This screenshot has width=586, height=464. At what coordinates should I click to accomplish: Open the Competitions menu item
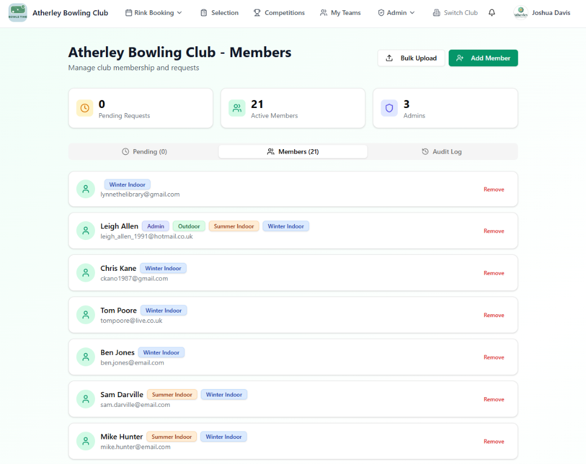point(279,13)
